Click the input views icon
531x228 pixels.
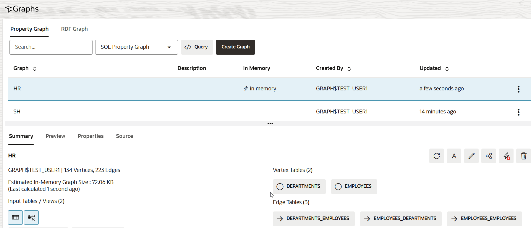[x=31, y=217]
